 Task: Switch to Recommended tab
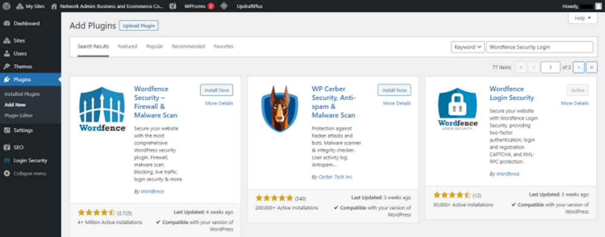point(188,47)
